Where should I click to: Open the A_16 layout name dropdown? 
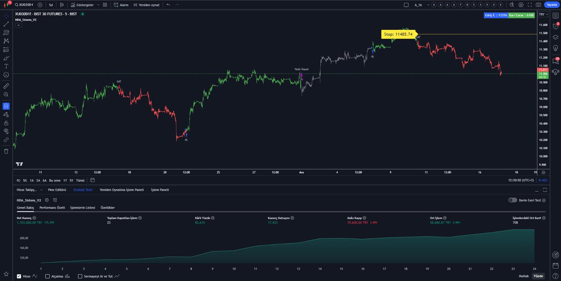click(422, 5)
